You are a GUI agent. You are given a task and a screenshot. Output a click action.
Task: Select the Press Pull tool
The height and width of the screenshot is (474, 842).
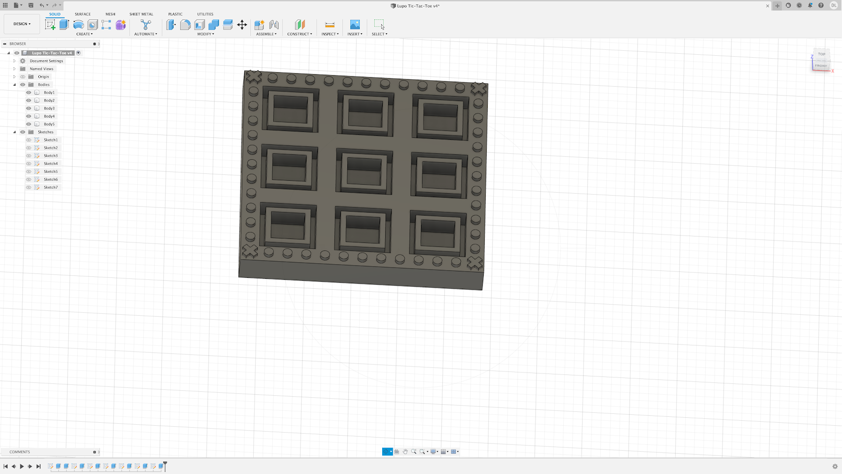171,25
